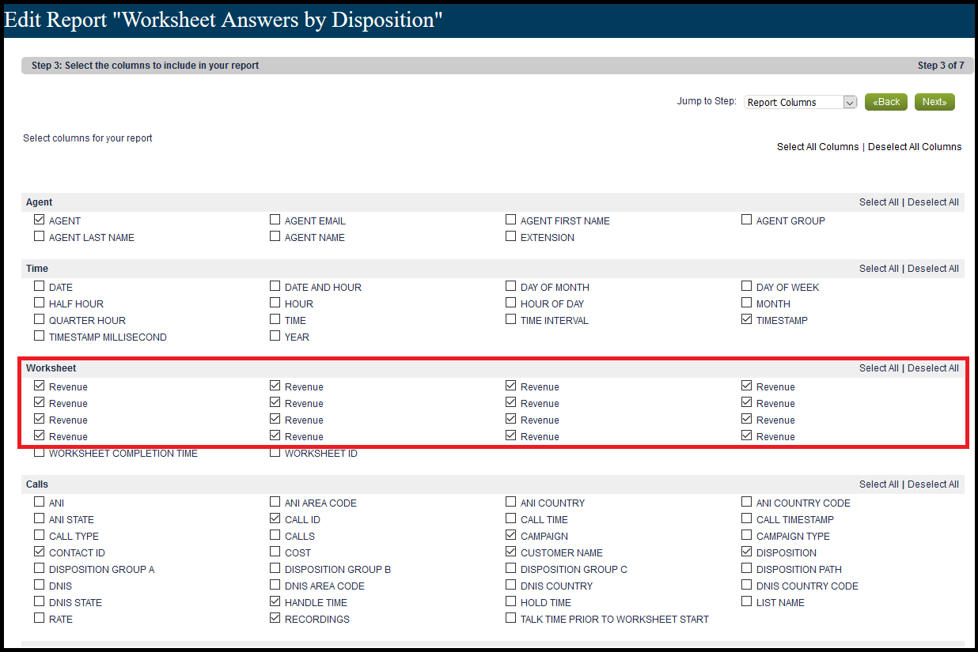Check the HOUR checkbox
Viewport: 978px width, 652px height.
(275, 303)
